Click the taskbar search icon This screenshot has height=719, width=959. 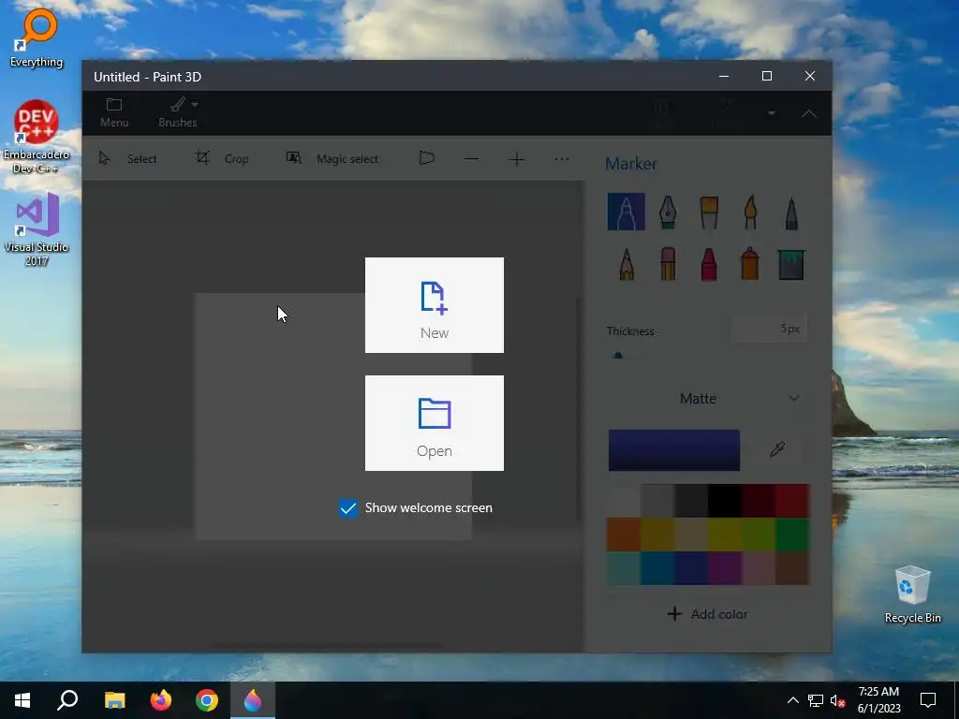coord(67,700)
